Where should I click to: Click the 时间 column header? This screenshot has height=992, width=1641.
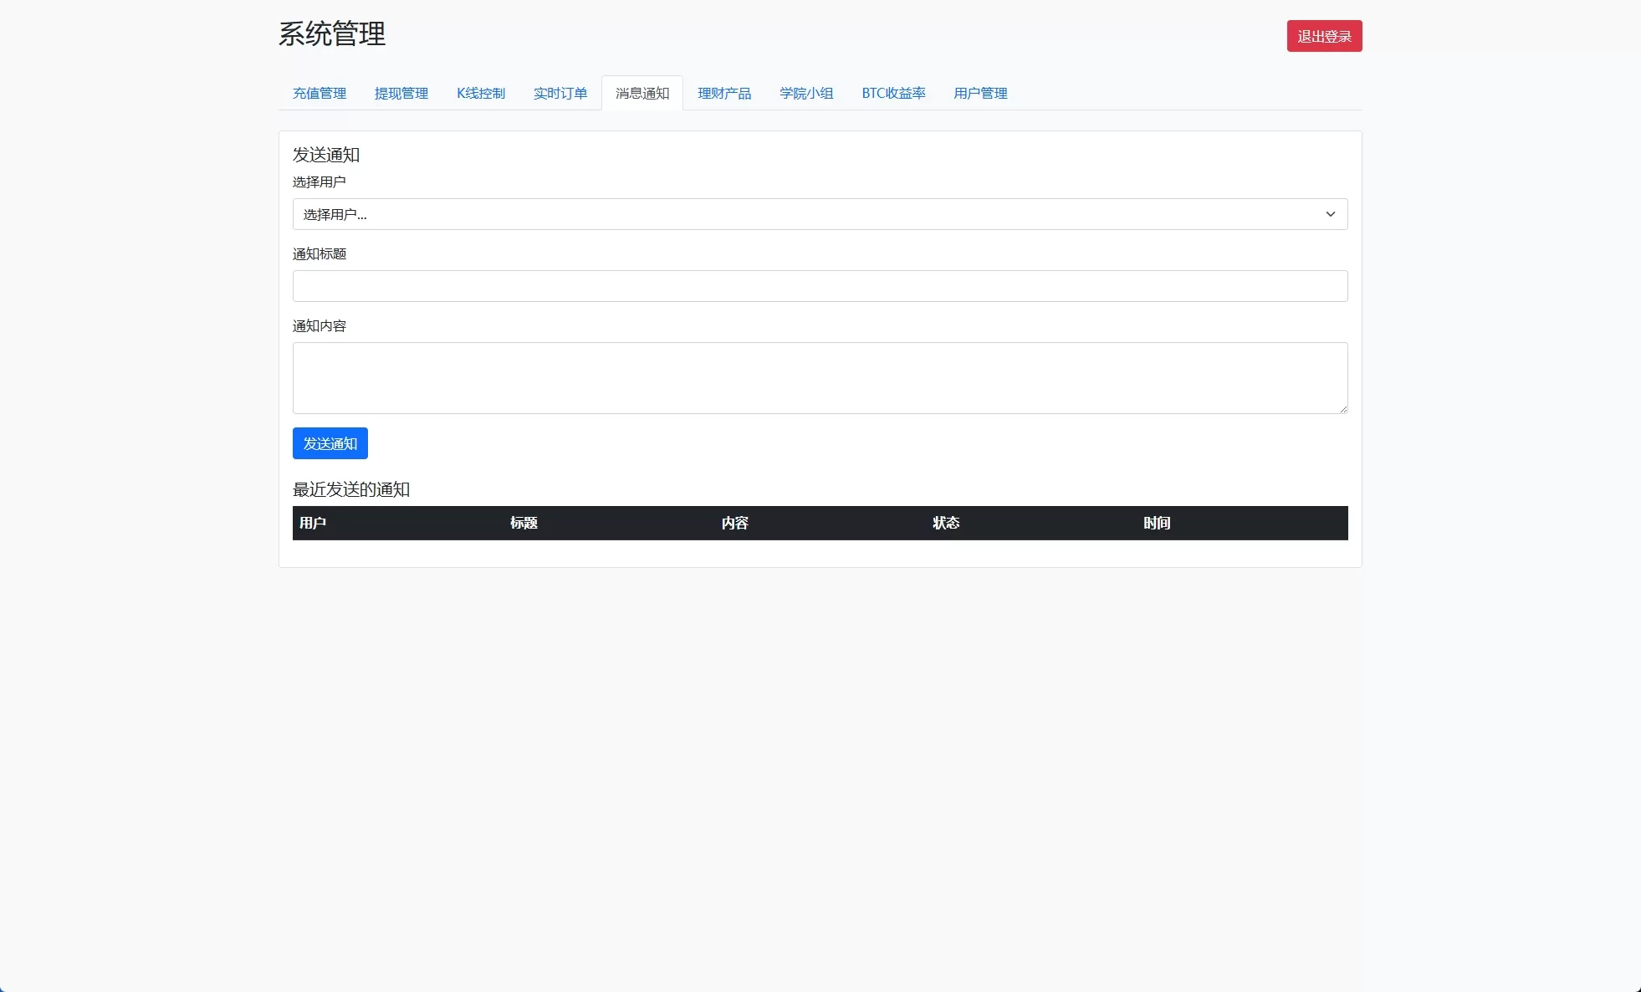[1158, 523]
